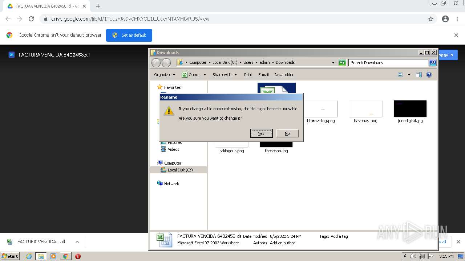This screenshot has width=465, height=261.
Task: Click the Drive file type icon in header
Action: tap(12, 55)
